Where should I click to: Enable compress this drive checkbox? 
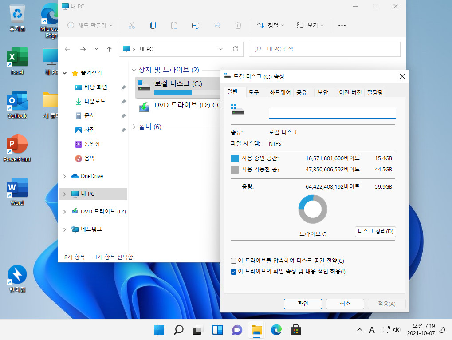[233, 261]
